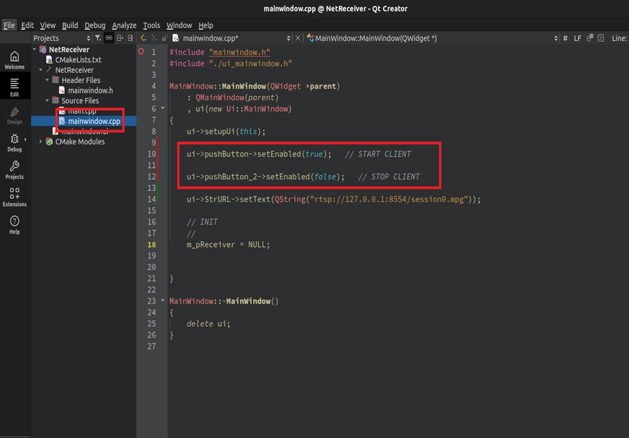Click the rtsp URL string on line 14

pyautogui.click(x=389, y=199)
